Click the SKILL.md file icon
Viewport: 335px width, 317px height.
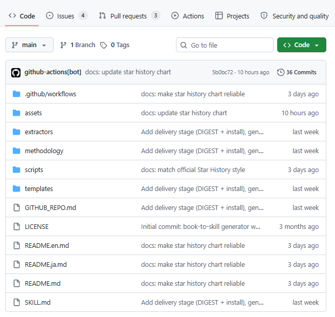click(x=17, y=302)
